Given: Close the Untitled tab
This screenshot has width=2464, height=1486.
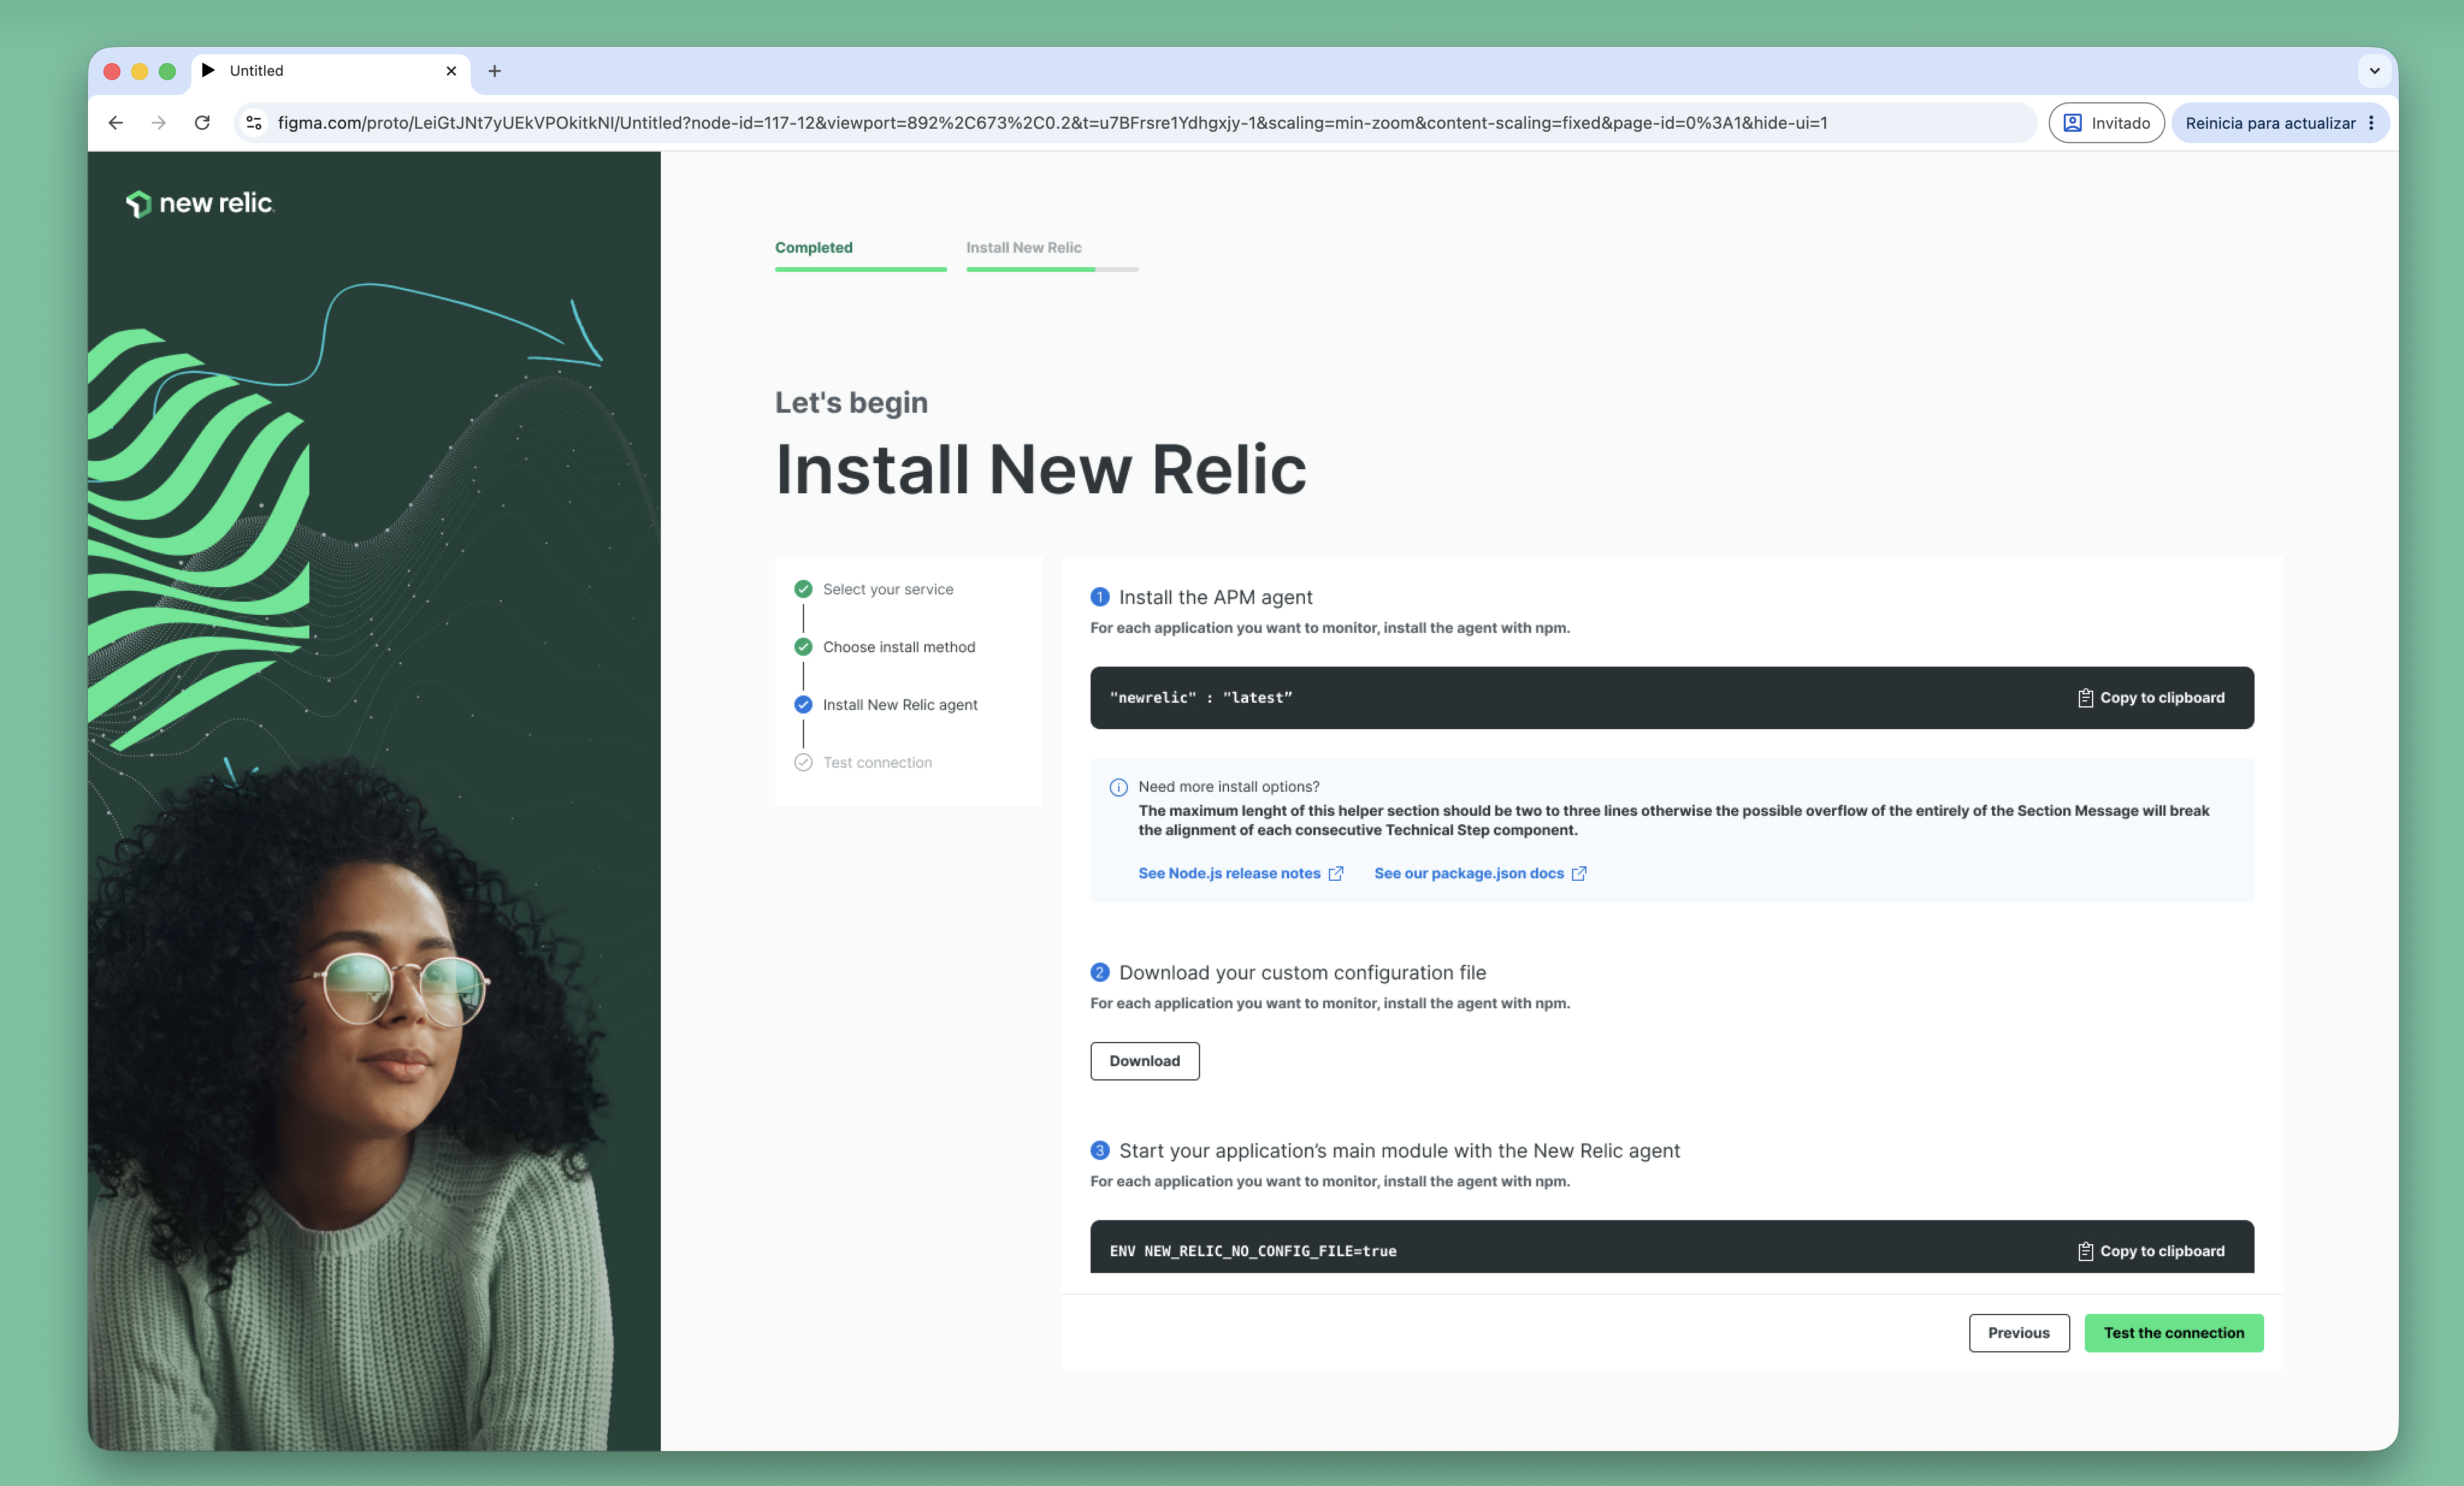Looking at the screenshot, I should 451,71.
